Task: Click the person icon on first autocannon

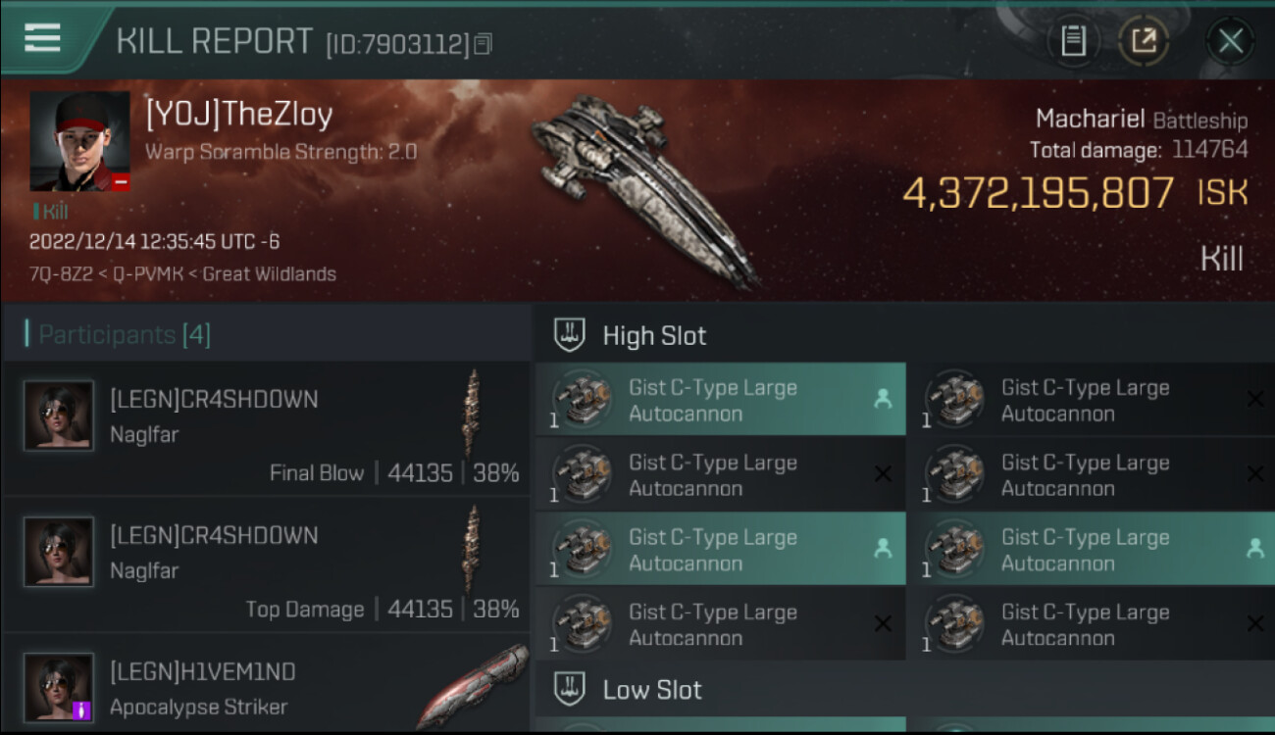Action: click(883, 399)
